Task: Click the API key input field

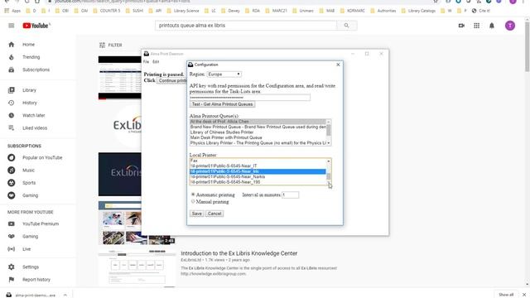Action: [250, 98]
